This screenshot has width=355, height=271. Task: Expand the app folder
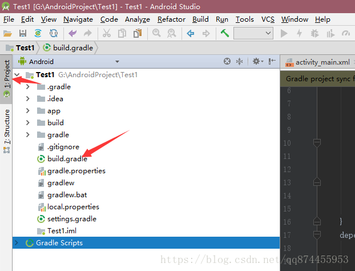(28, 111)
